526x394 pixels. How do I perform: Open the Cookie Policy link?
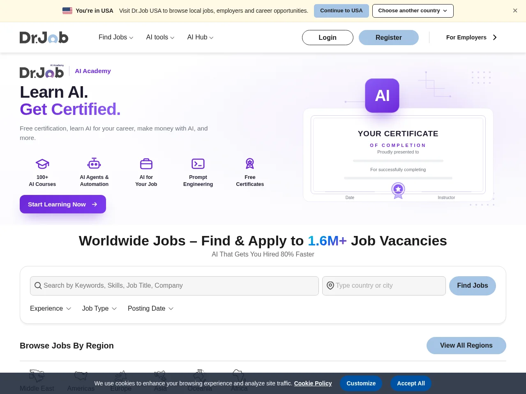point(313,383)
